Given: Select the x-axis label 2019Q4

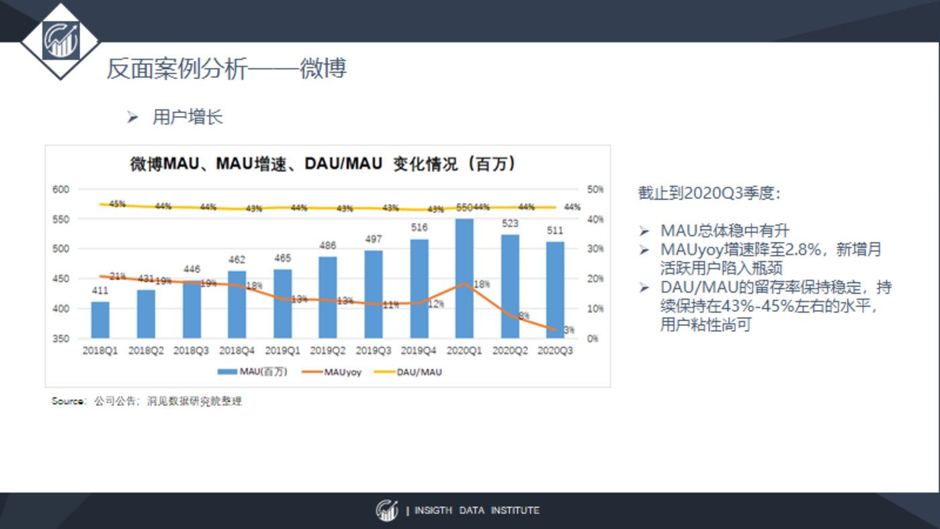Looking at the screenshot, I should 419,351.
